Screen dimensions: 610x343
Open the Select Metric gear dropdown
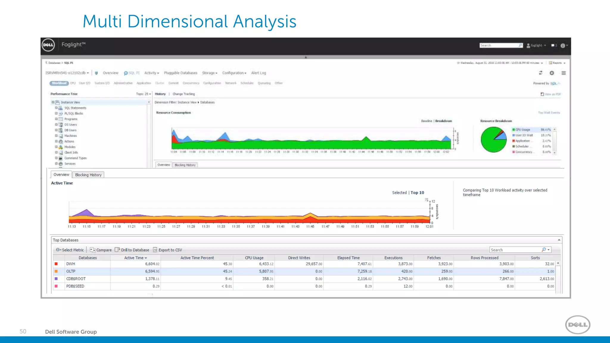tap(58, 250)
